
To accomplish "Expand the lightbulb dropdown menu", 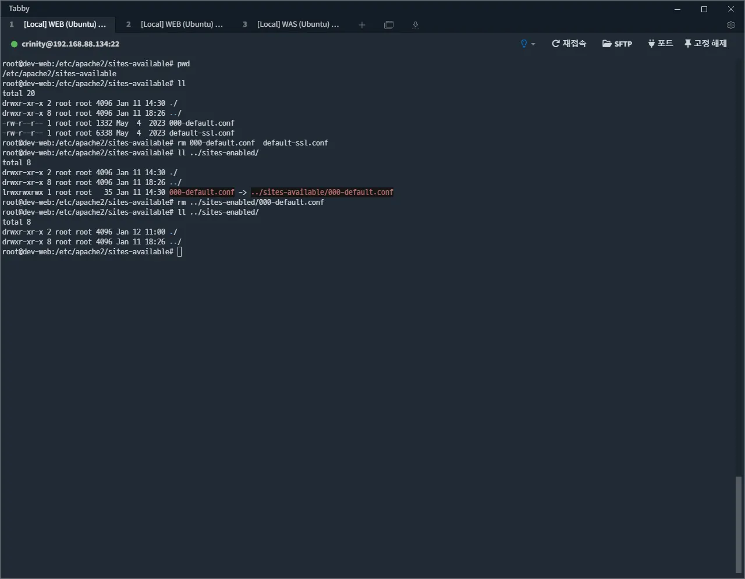I will click(x=527, y=44).
